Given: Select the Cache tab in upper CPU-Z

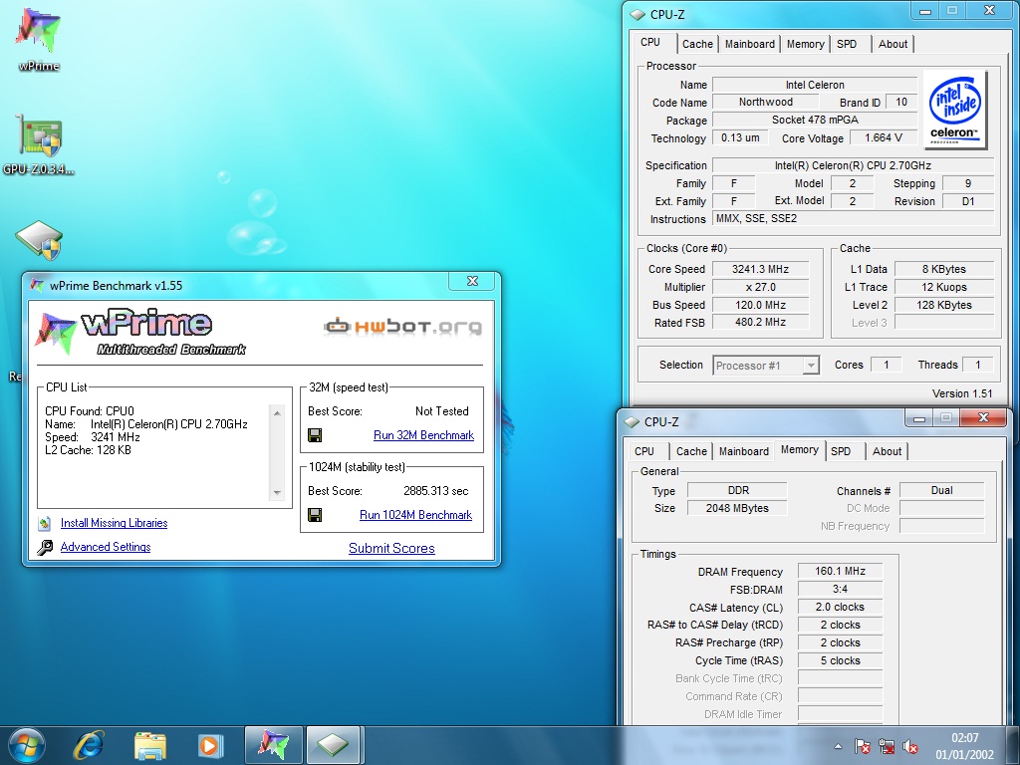Looking at the screenshot, I should [697, 44].
